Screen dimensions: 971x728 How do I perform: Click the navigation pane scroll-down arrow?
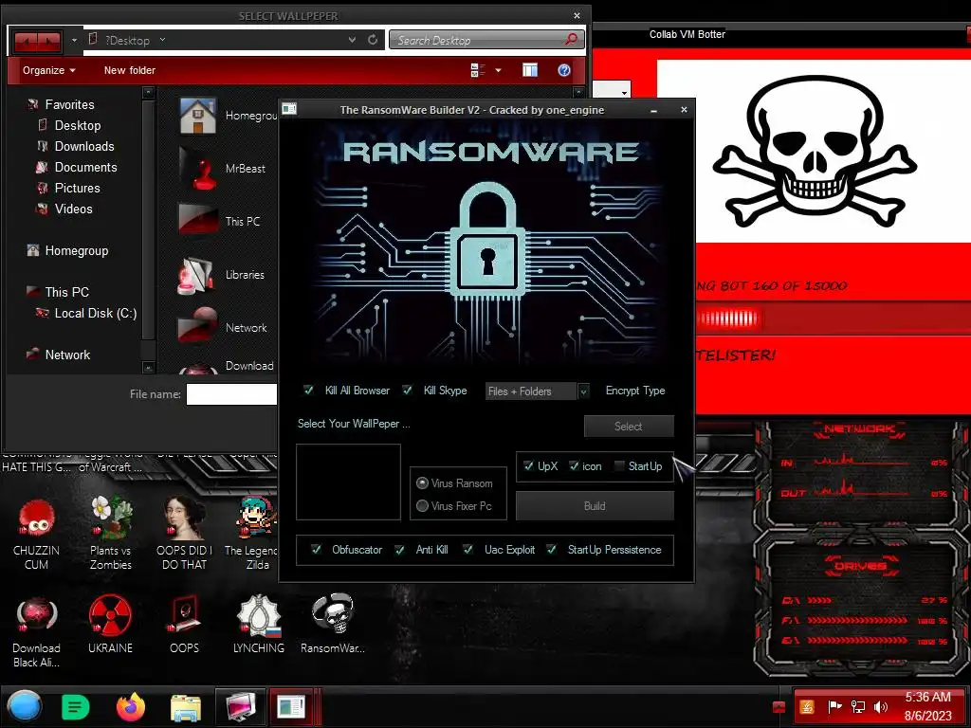(x=148, y=367)
